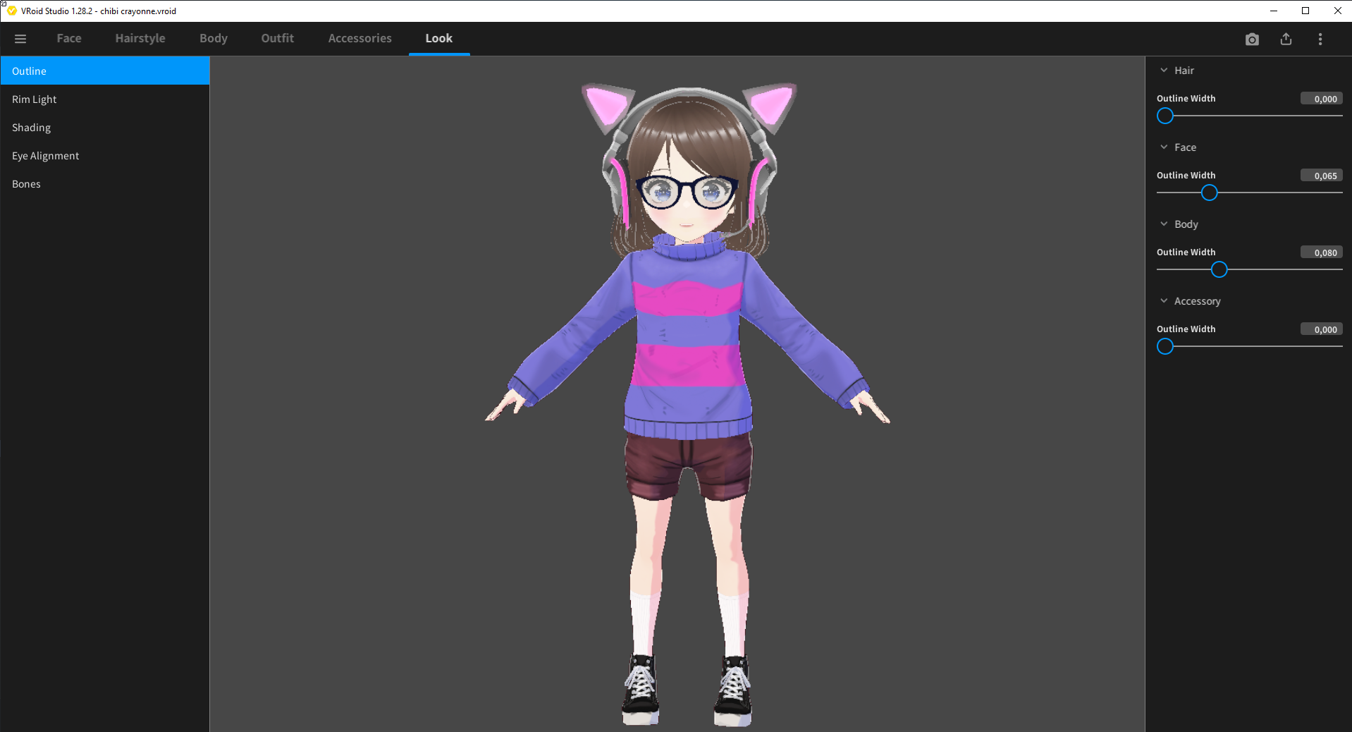
Task: Open the three-dot more options menu
Action: tap(1320, 39)
